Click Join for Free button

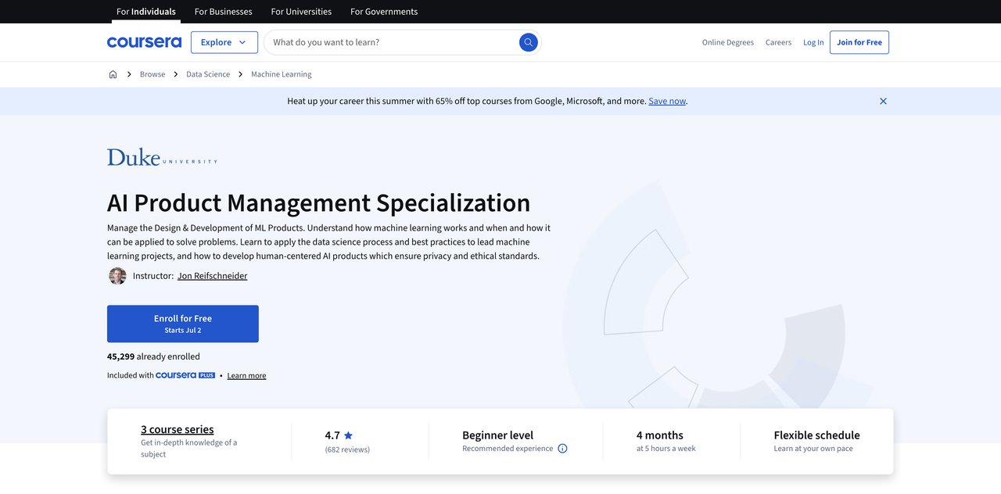coord(859,42)
